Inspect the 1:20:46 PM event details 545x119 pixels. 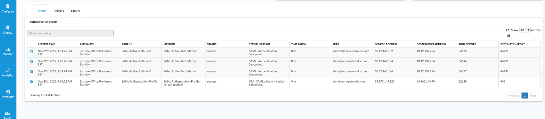coord(31,62)
